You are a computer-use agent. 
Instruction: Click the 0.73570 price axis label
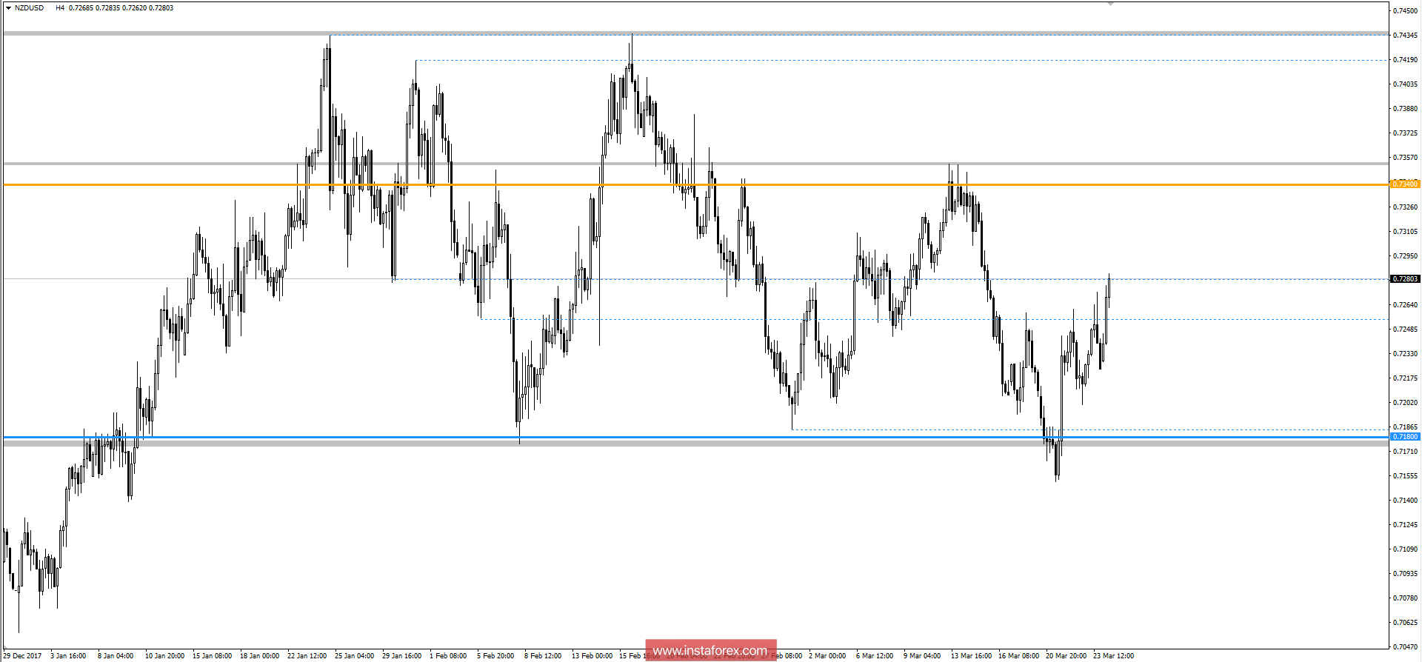1406,158
